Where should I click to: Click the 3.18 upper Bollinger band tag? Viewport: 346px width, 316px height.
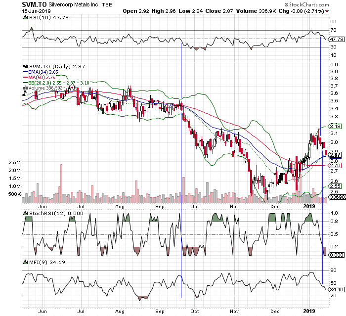[x=335, y=126]
